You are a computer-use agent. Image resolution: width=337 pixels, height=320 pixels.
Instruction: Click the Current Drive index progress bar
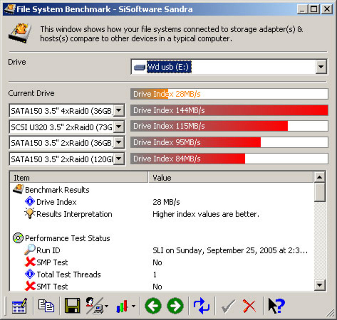click(229, 94)
